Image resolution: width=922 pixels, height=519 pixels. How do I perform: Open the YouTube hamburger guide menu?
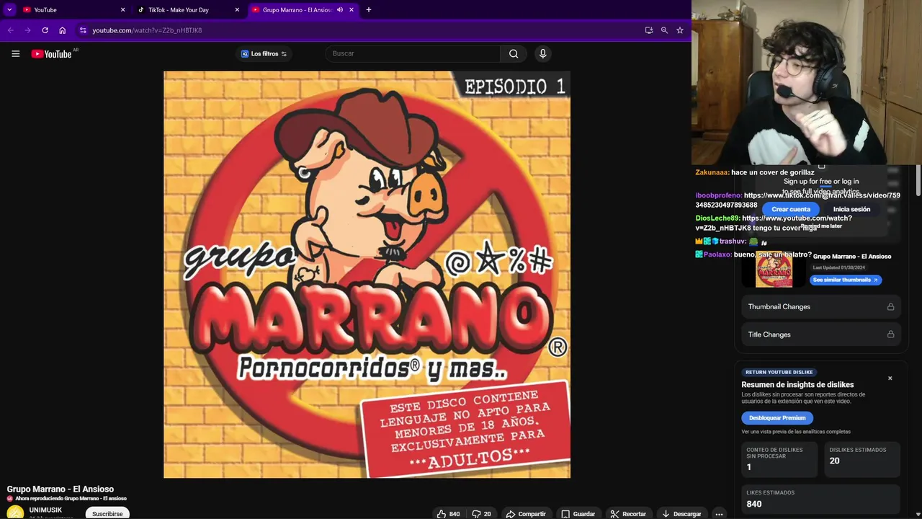[15, 53]
